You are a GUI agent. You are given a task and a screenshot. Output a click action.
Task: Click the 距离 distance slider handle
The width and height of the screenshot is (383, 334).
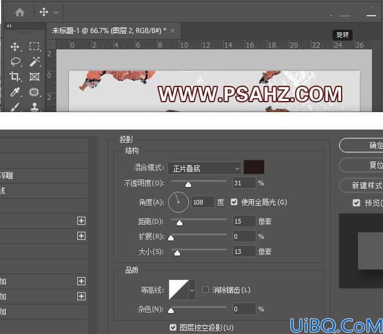180,223
